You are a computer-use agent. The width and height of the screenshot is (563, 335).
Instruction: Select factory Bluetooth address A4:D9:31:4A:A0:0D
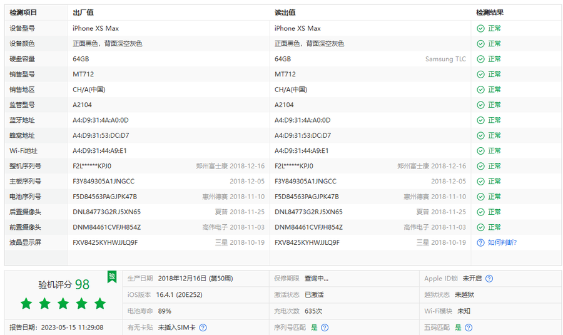pos(101,120)
